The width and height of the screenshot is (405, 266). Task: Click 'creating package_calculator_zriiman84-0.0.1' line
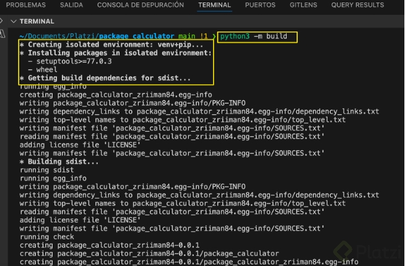click(x=110, y=245)
